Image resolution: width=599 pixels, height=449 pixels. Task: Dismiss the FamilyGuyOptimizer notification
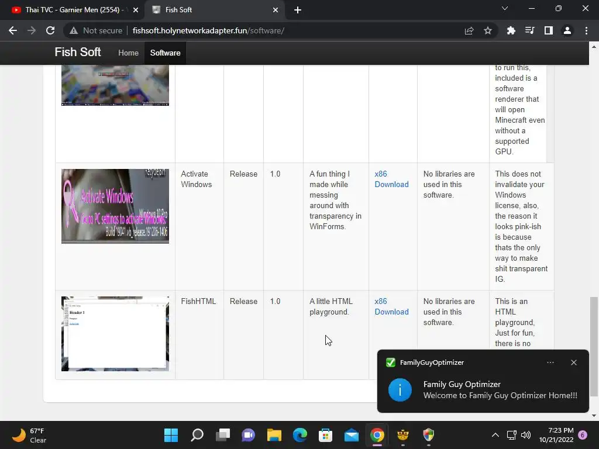(x=574, y=362)
